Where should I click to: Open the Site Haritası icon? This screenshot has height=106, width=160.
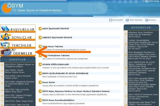127,20
